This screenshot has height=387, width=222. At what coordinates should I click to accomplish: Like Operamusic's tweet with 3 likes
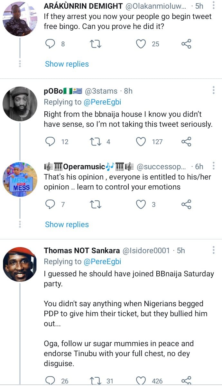[x=141, y=204]
